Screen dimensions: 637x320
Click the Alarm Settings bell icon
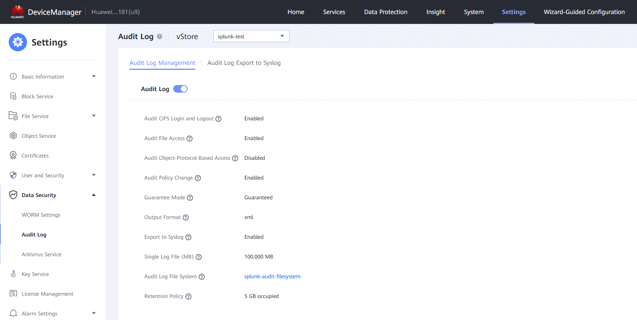[x=13, y=313]
